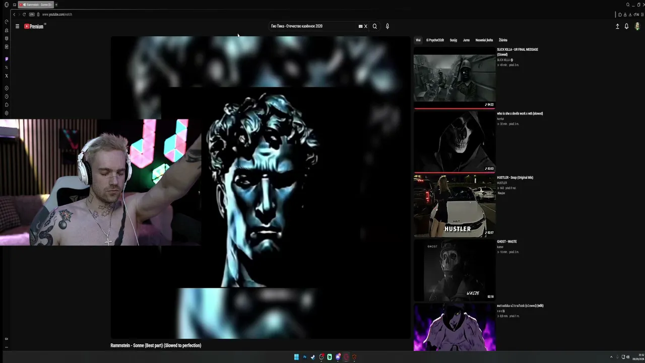Screen dimensions: 645x363
Task: Open the GHOST - WASTE video thumbnail
Action: pyautogui.click(x=455, y=270)
